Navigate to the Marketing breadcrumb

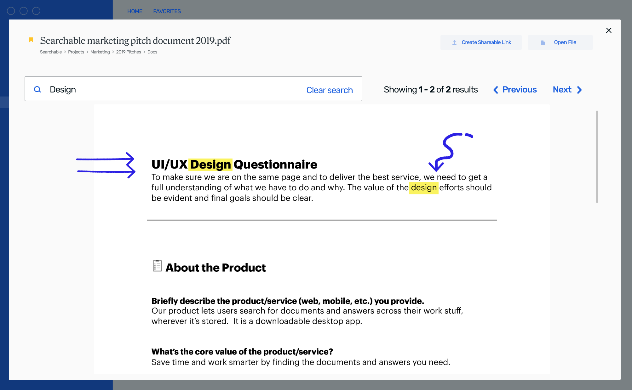point(100,52)
